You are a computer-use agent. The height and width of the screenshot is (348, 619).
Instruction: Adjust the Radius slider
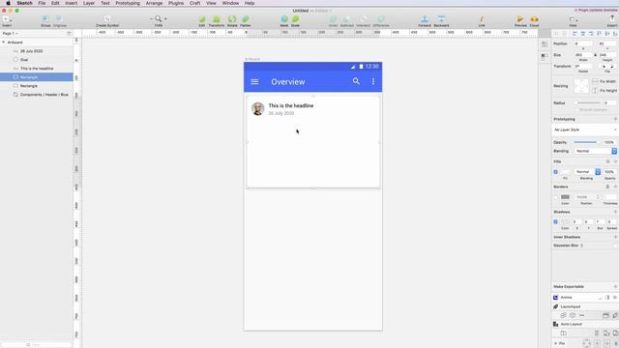point(587,103)
